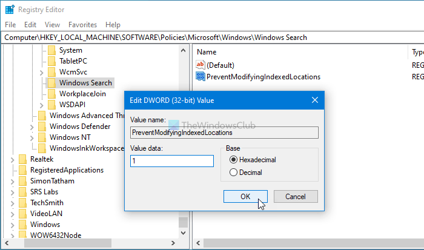Expand the Windows Defender key arrow
This screenshot has width=424, height=250.
[31, 127]
